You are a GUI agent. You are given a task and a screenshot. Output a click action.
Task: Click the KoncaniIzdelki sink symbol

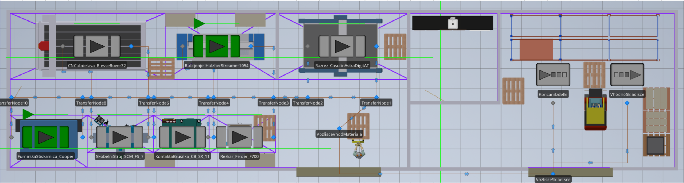tap(553, 75)
